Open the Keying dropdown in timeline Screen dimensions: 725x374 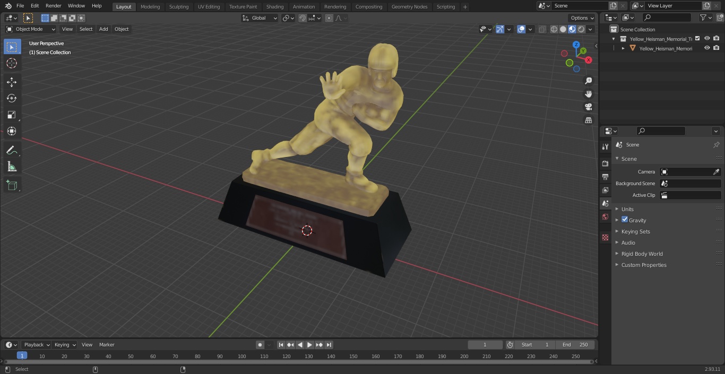tap(65, 345)
